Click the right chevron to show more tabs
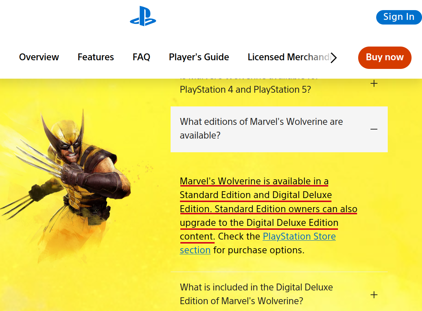The image size is (422, 311). click(334, 57)
